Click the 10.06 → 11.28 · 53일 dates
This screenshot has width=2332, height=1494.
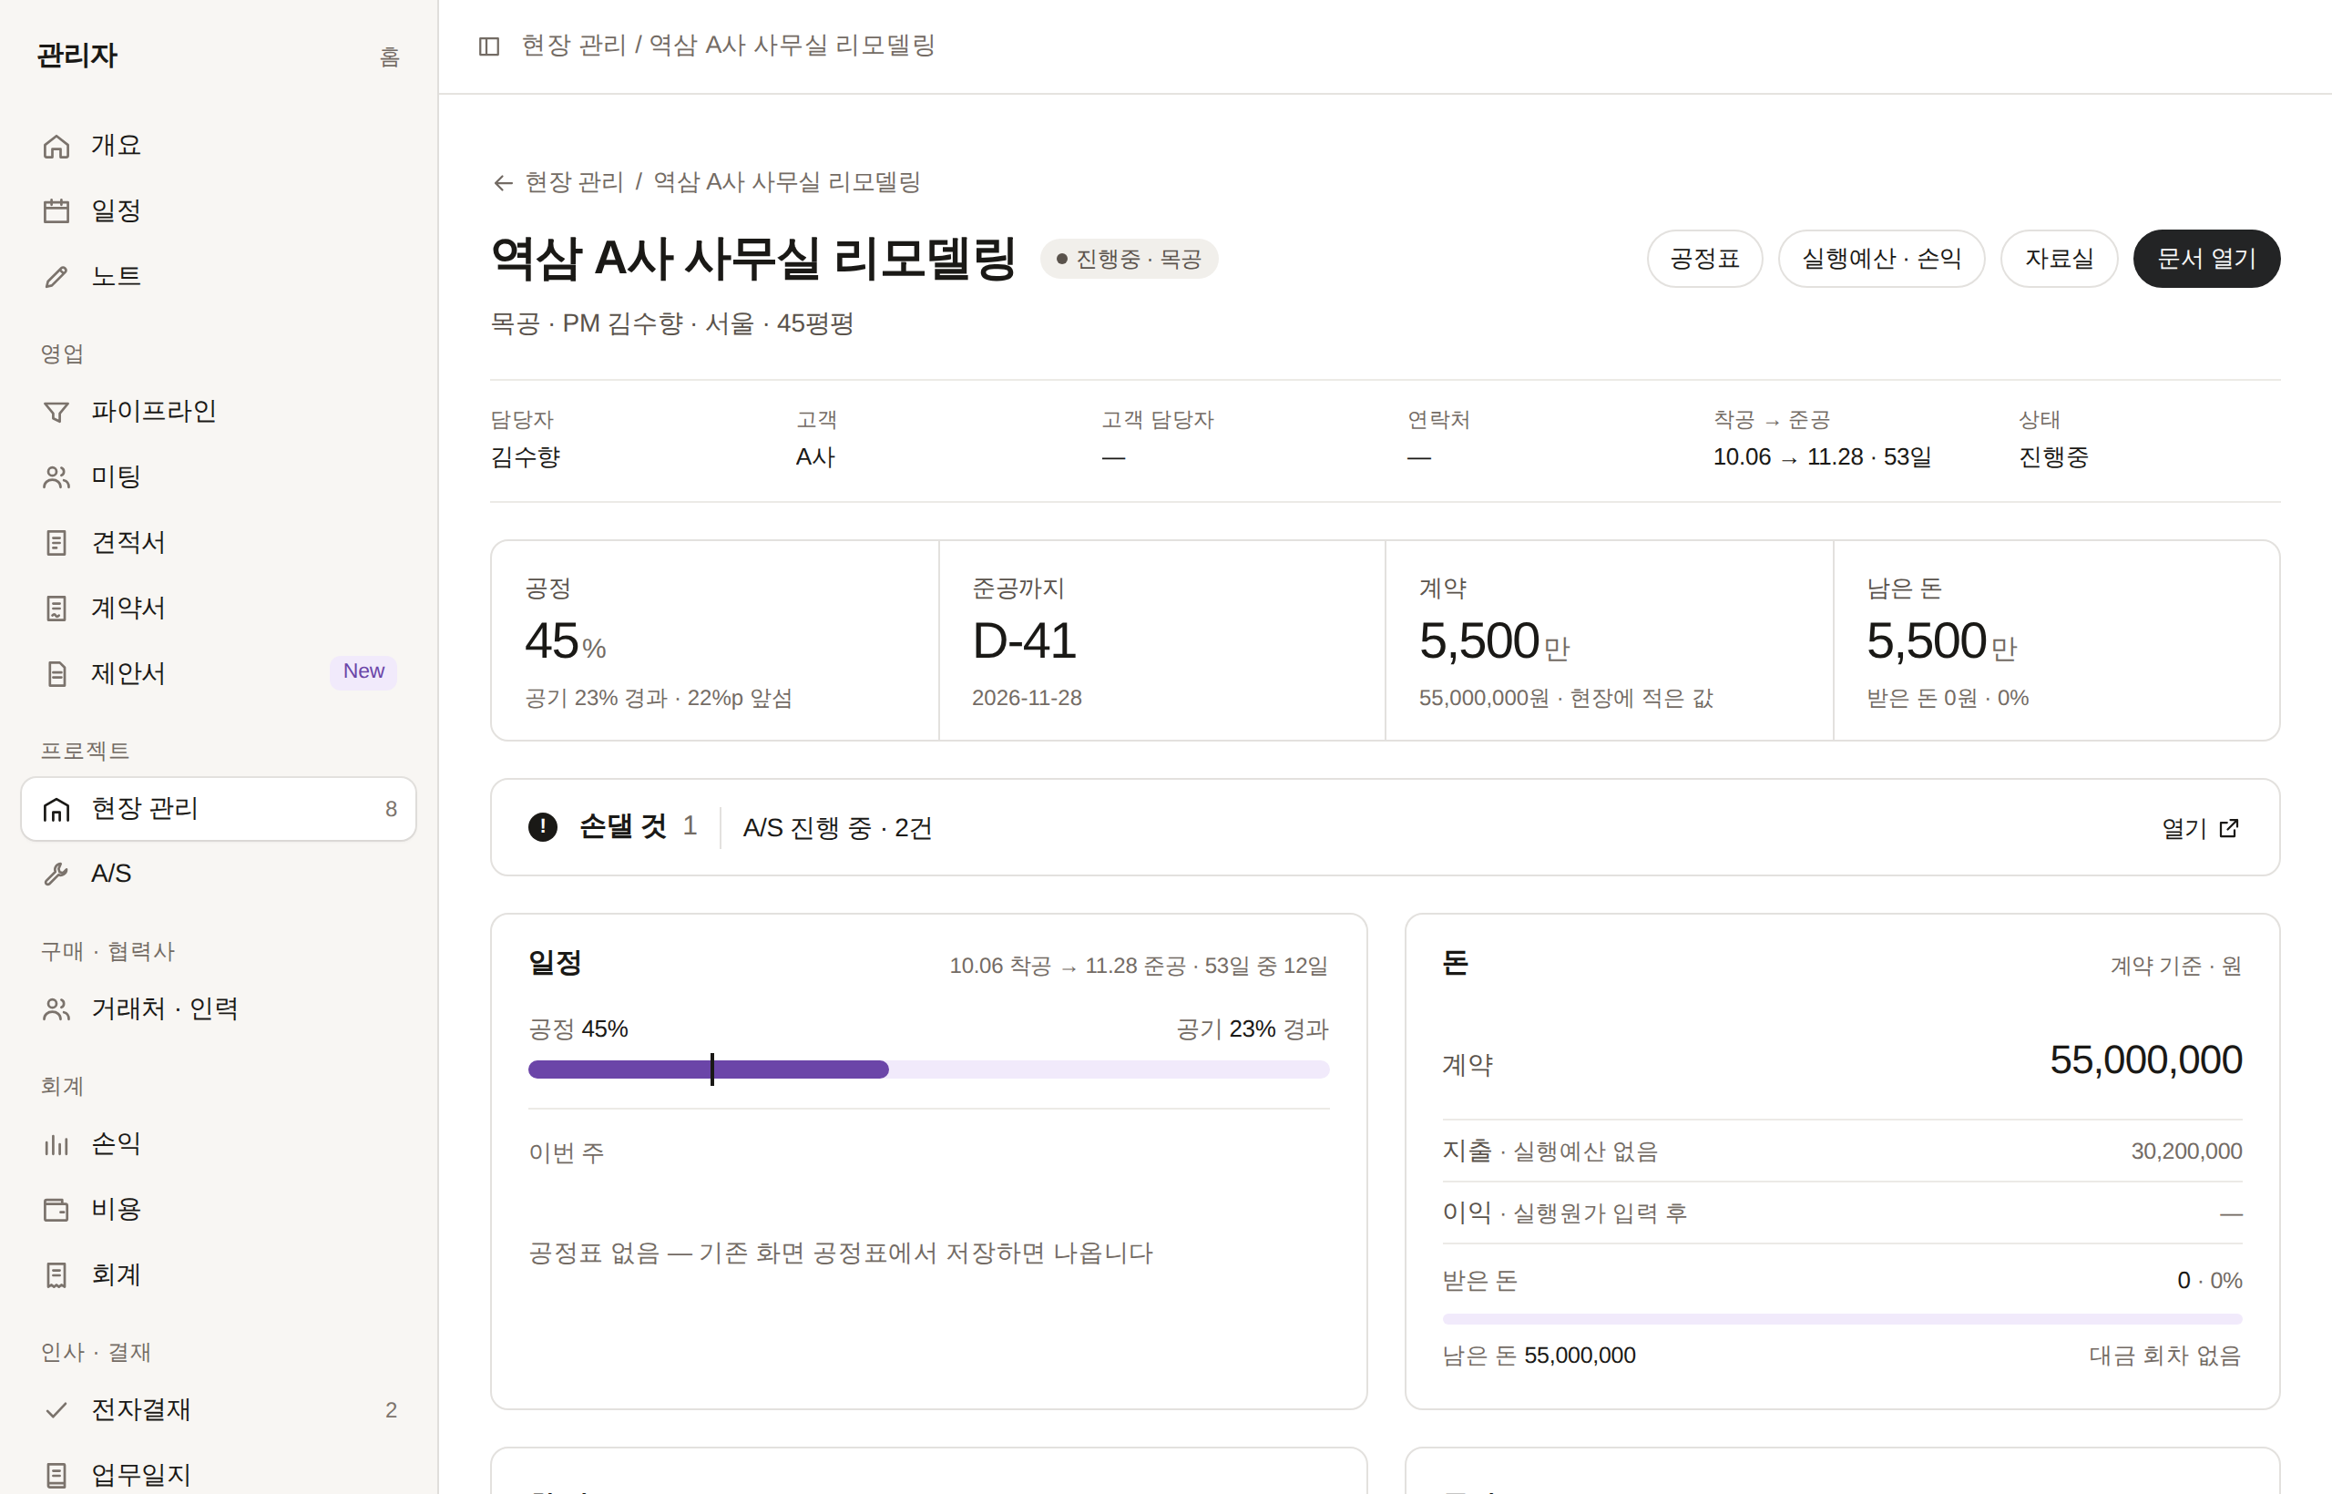click(1822, 457)
